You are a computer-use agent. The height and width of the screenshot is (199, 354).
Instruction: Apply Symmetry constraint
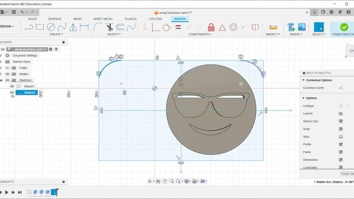pyautogui.click(x=256, y=27)
